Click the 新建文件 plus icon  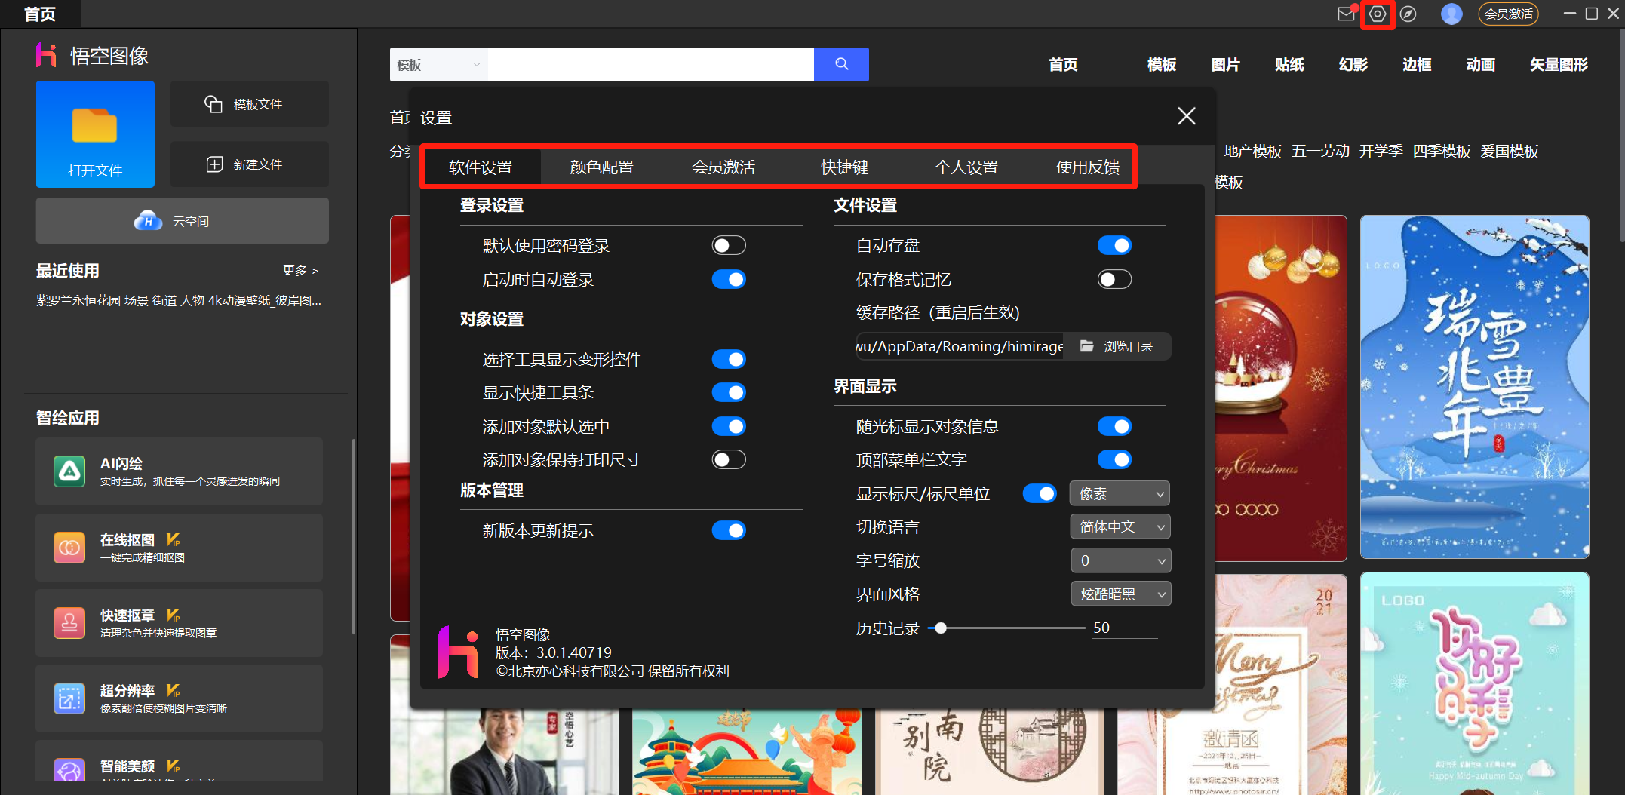tap(214, 164)
